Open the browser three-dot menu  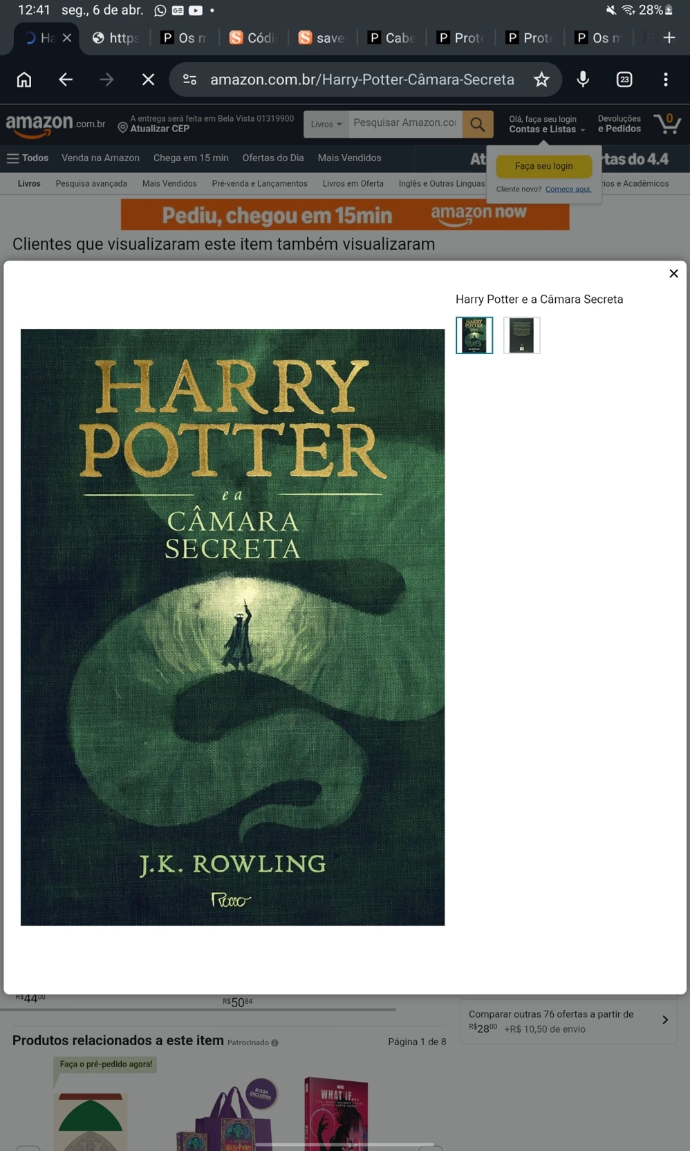tap(666, 80)
